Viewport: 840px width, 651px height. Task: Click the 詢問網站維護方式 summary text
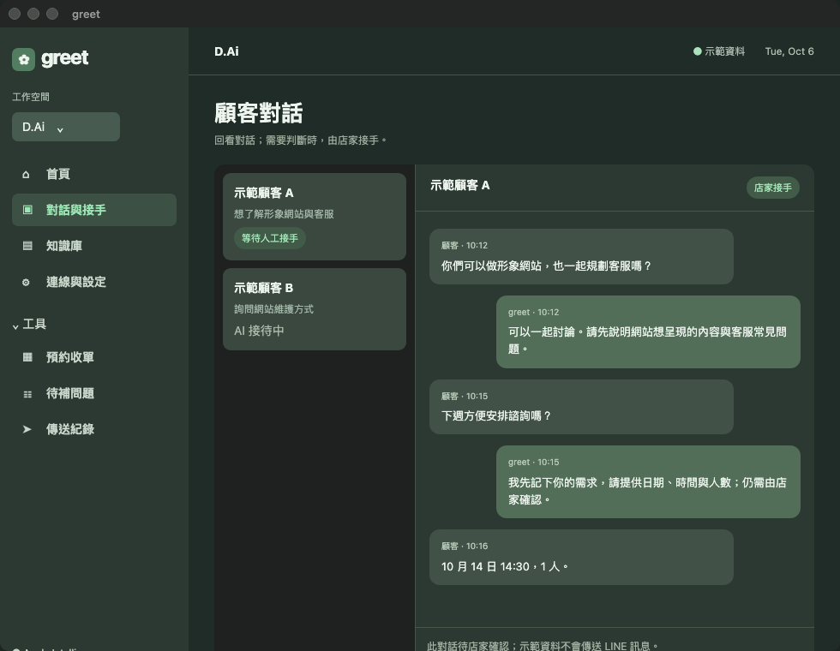pyautogui.click(x=273, y=309)
